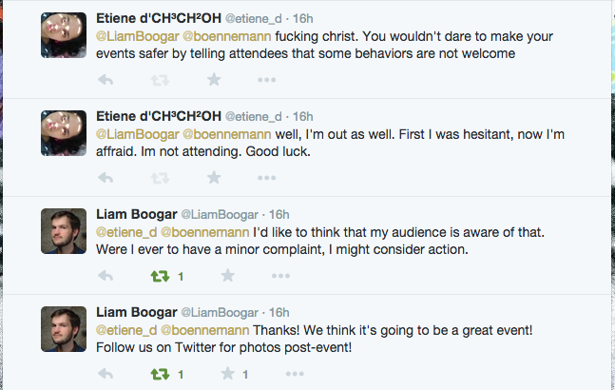Open @boennemann mention in second tweet
Viewport: 615px width, 390px height.
(227, 134)
